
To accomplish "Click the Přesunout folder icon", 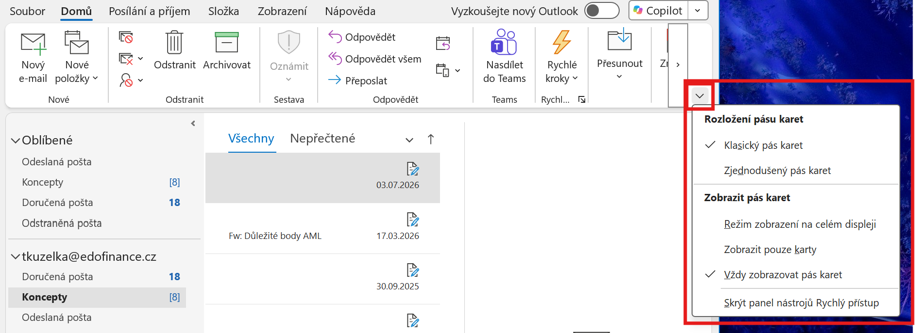I will click(620, 40).
